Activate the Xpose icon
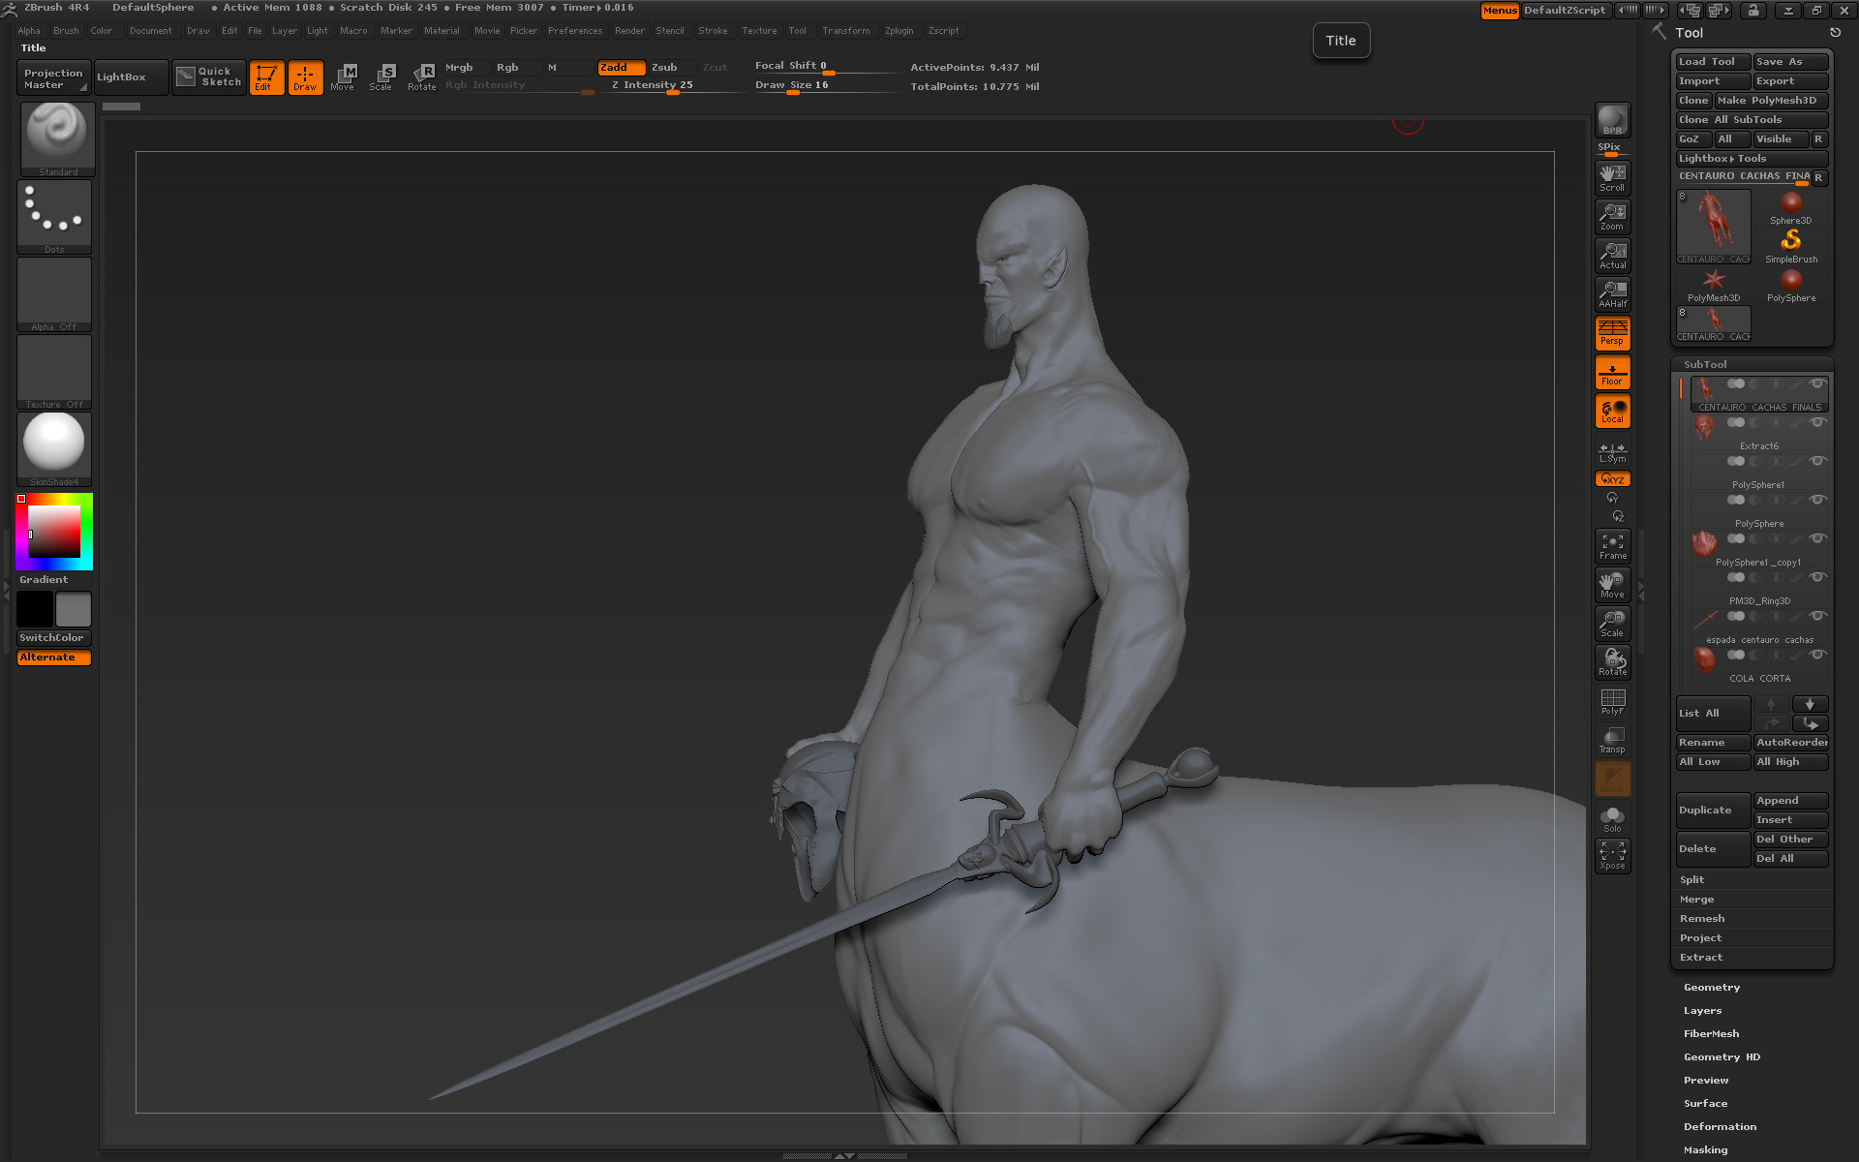 click(x=1612, y=855)
